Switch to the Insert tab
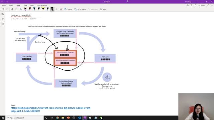Image resolution: width=214 pixels, height=120 pixels. point(11,5)
